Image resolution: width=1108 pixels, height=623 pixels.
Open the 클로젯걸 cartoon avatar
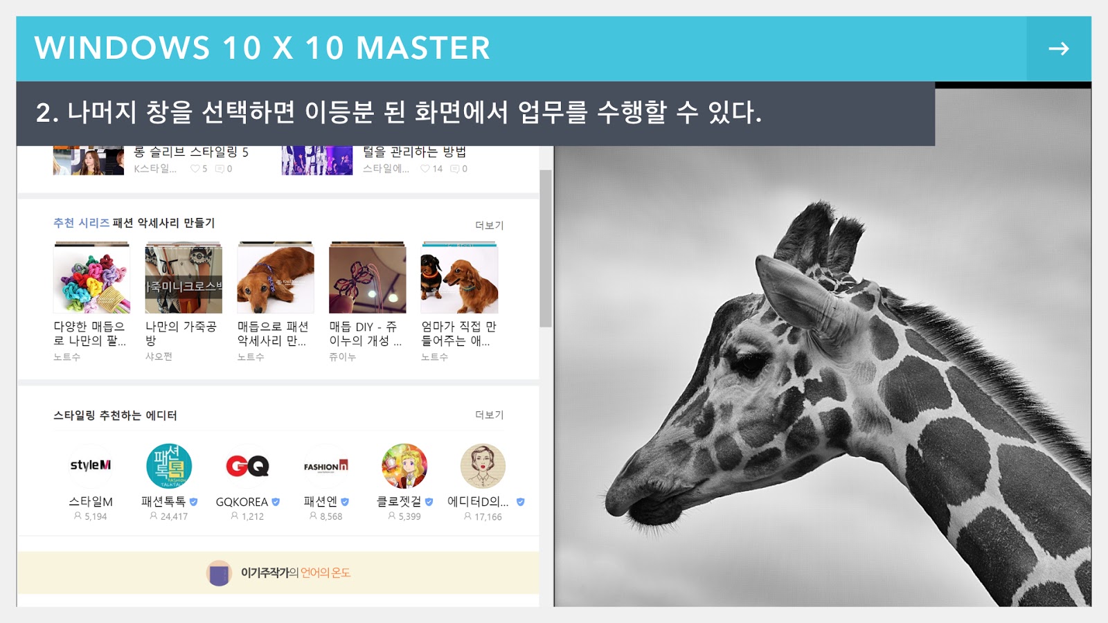coord(404,466)
